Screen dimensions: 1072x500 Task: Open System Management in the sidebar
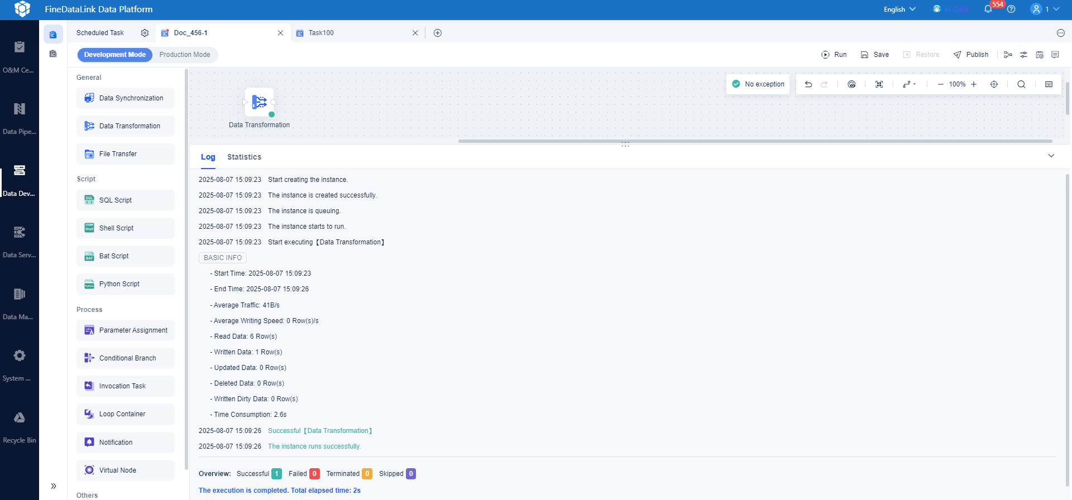click(20, 365)
